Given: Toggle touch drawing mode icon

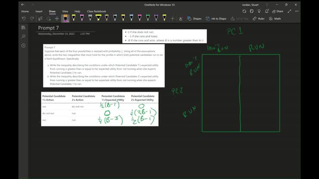Looking at the screenshot, I should [181, 19].
